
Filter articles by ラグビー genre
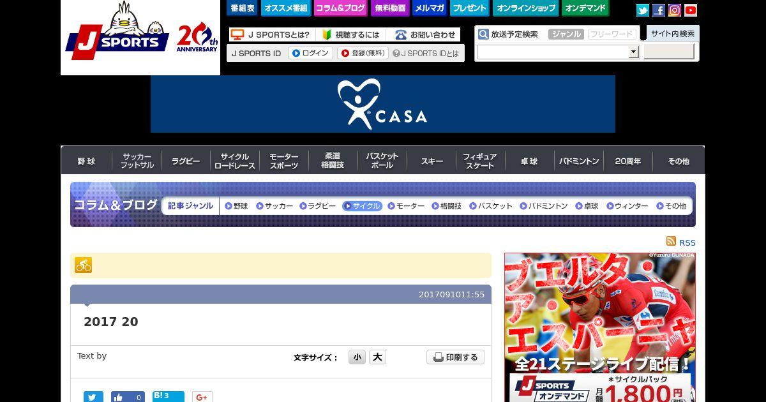click(x=318, y=206)
